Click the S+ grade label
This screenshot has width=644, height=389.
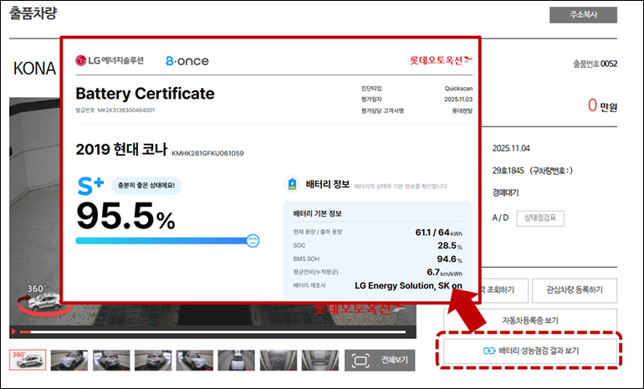(x=90, y=186)
